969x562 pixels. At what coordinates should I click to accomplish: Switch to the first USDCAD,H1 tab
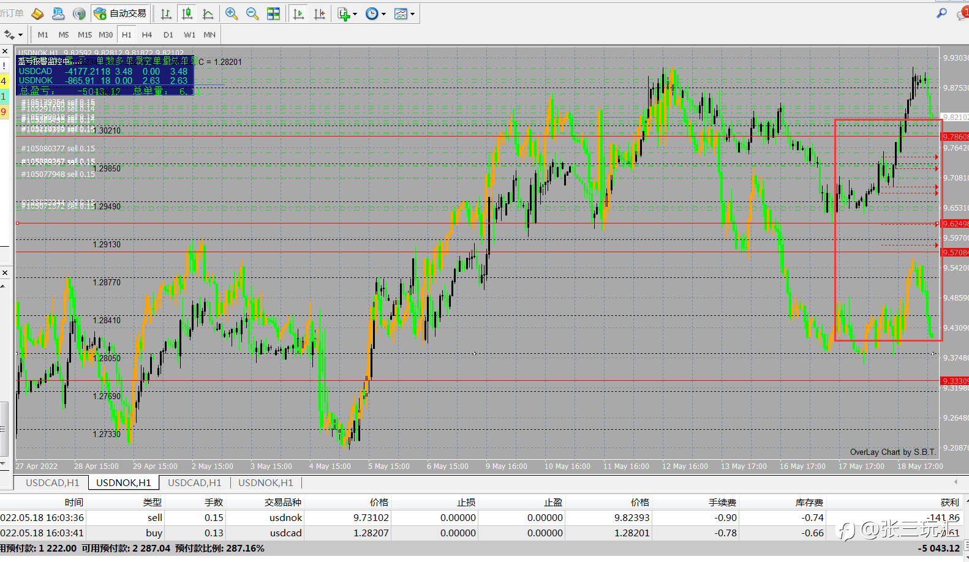[53, 482]
